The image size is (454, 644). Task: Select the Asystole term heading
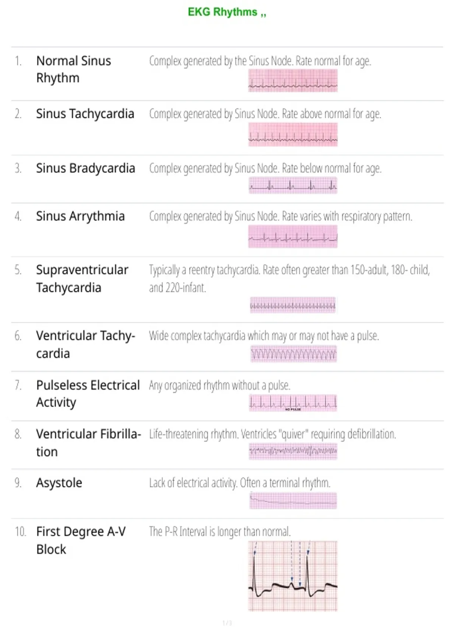(x=59, y=483)
